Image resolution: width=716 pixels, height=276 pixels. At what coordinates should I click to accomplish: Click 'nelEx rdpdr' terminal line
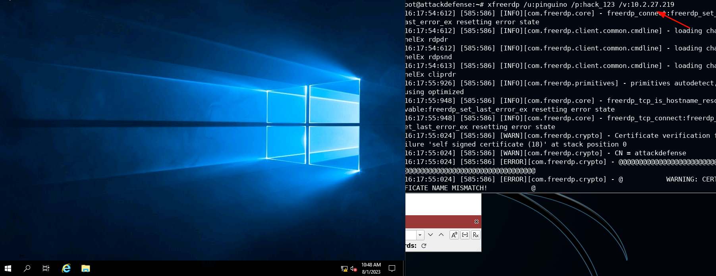point(427,39)
